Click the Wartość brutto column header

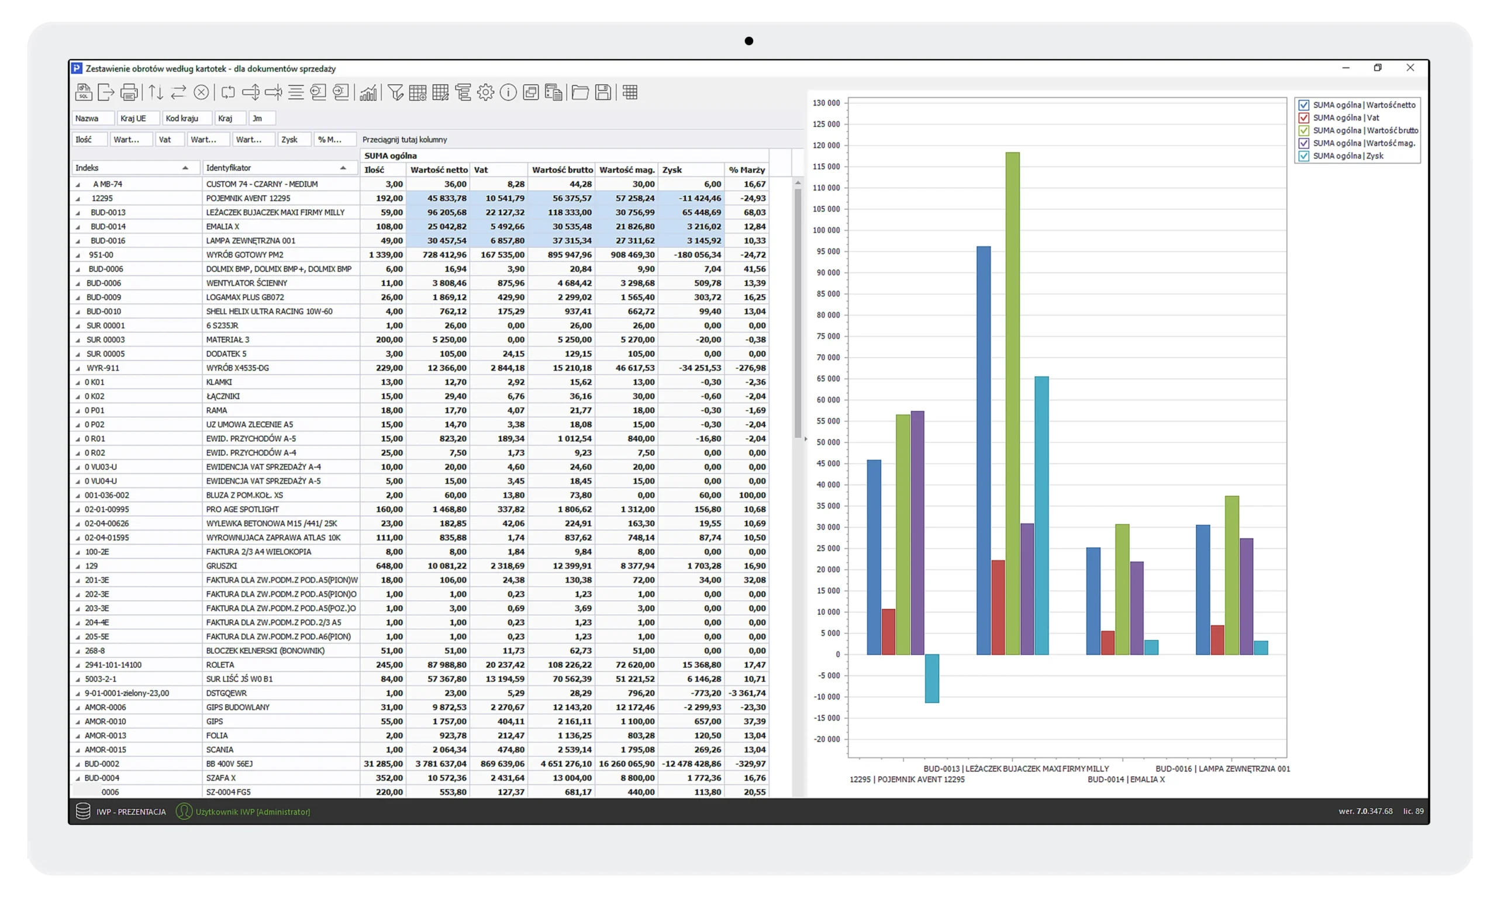pos(561,170)
